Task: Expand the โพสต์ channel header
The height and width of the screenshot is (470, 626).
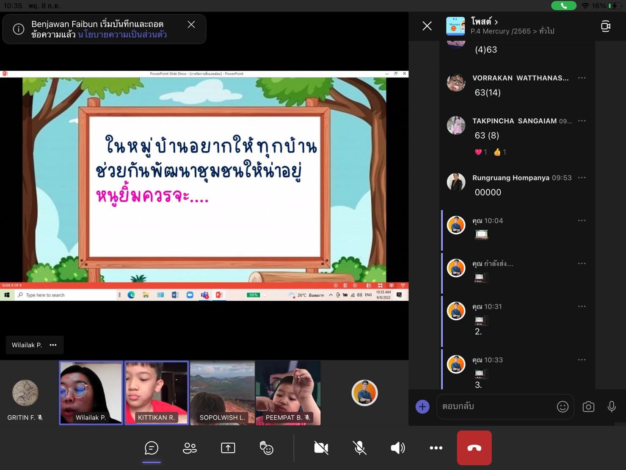Action: (x=485, y=21)
